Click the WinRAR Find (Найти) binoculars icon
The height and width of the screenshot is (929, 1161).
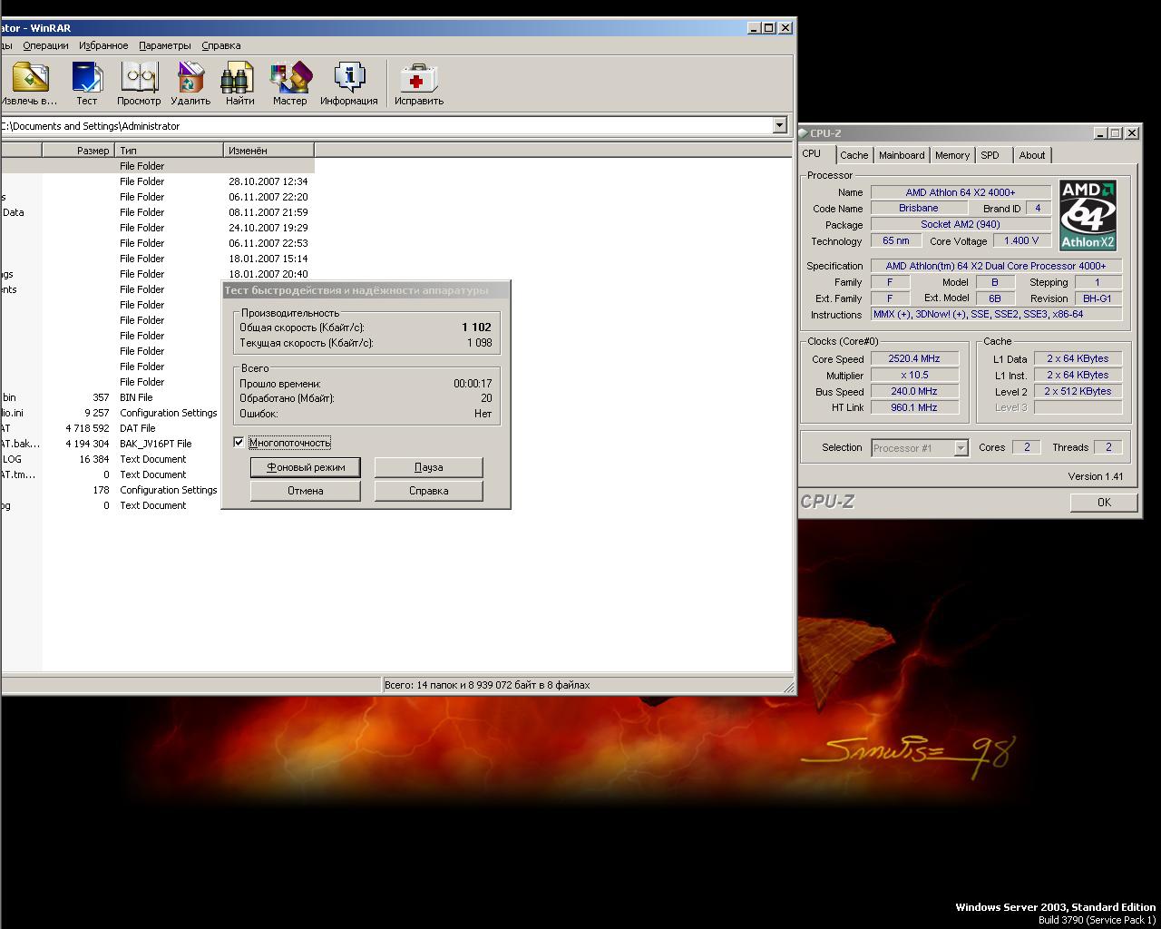[x=239, y=83]
